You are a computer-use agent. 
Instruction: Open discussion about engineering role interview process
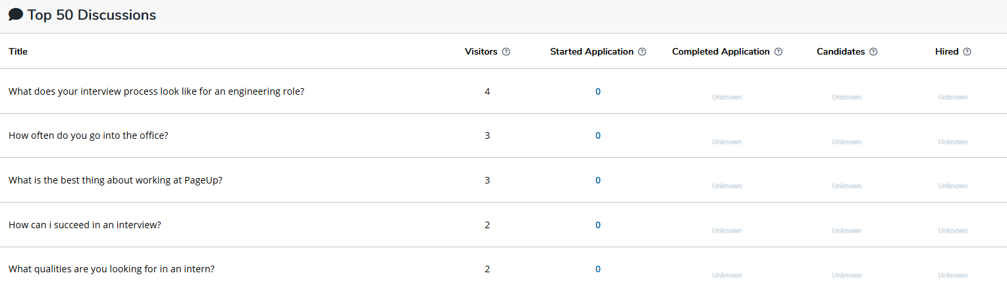pyautogui.click(x=156, y=91)
